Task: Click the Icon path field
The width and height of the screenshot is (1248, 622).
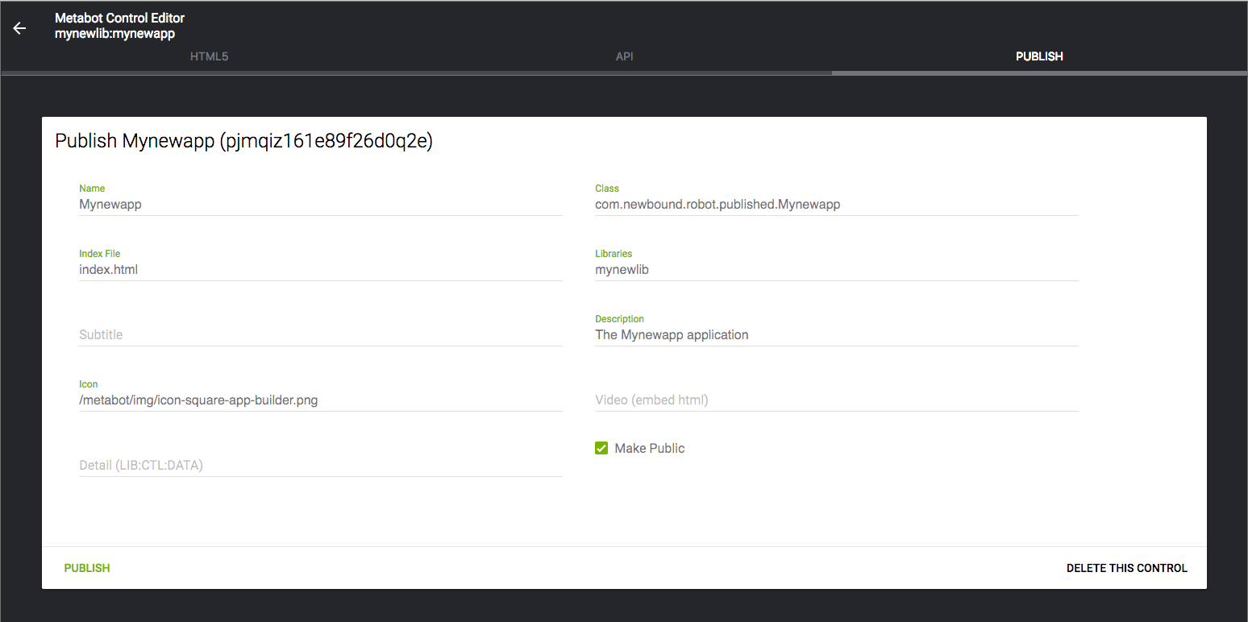Action: click(x=321, y=400)
